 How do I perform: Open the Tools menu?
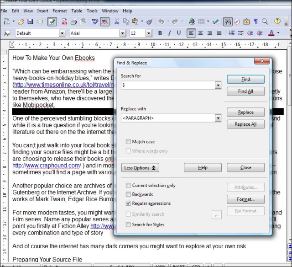point(92,11)
